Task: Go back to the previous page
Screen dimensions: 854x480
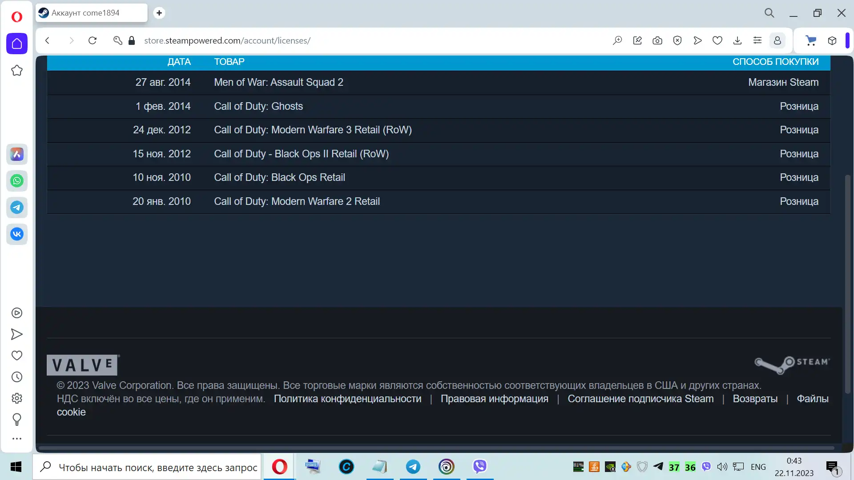Action: [x=48, y=40]
